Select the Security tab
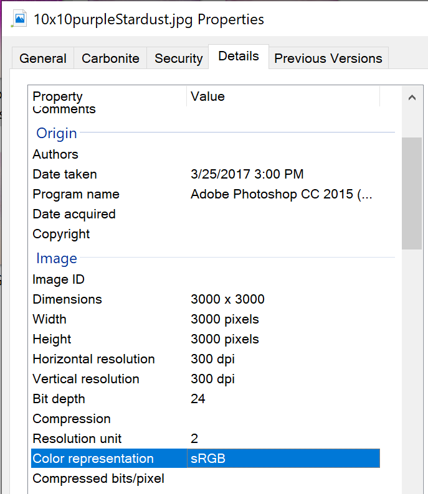Image resolution: width=428 pixels, height=494 pixels. tap(178, 58)
